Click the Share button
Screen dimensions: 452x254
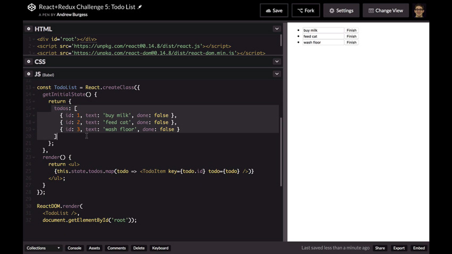[380, 248]
